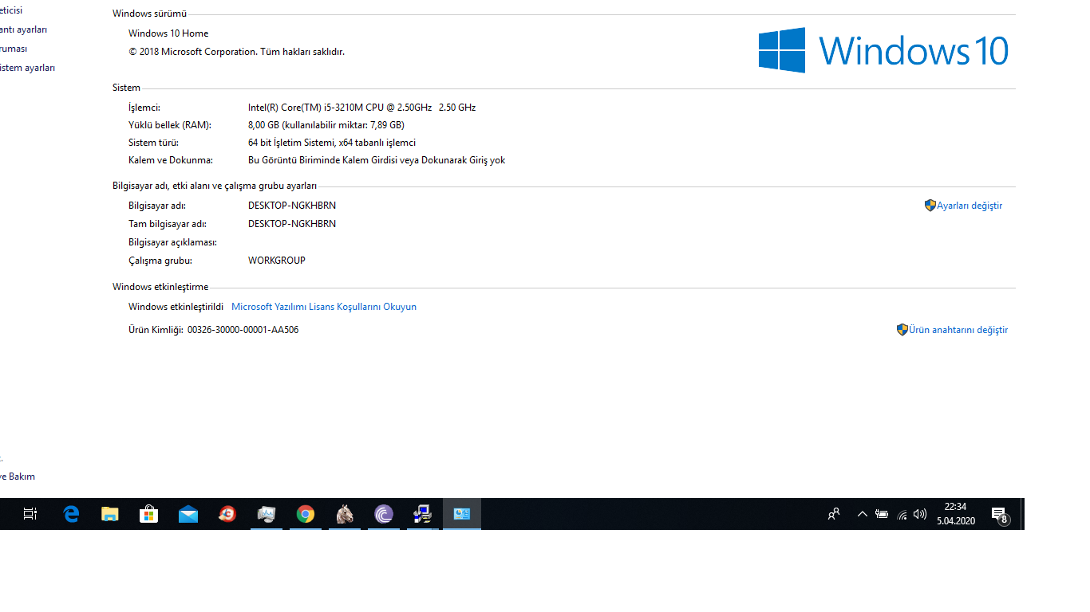Click the 'Bilgisayar açıklaması:' label
1090x612 pixels.
coord(172,242)
